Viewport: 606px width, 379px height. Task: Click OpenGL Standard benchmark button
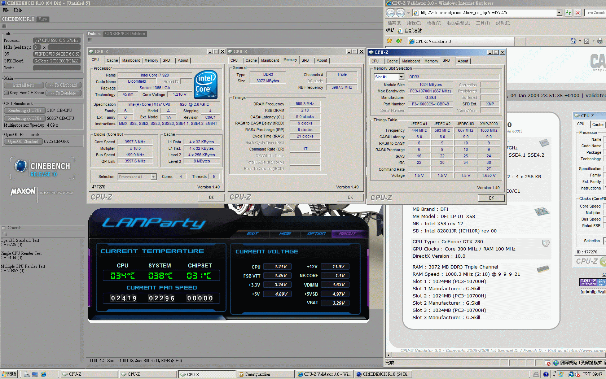click(x=23, y=141)
